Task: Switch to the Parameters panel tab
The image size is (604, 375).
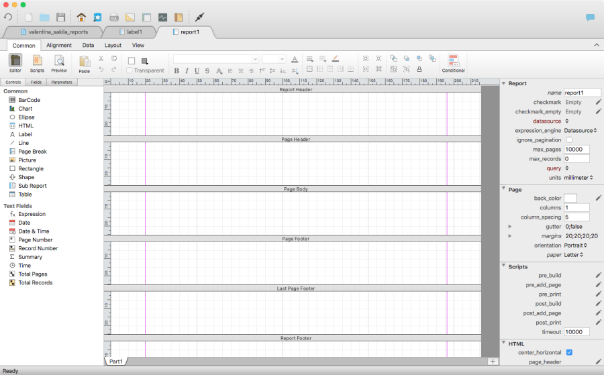Action: point(62,82)
